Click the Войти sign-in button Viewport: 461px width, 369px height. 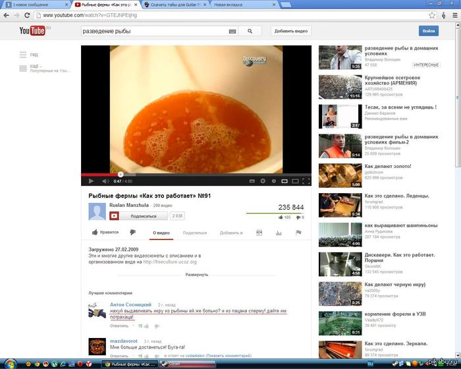coord(428,31)
